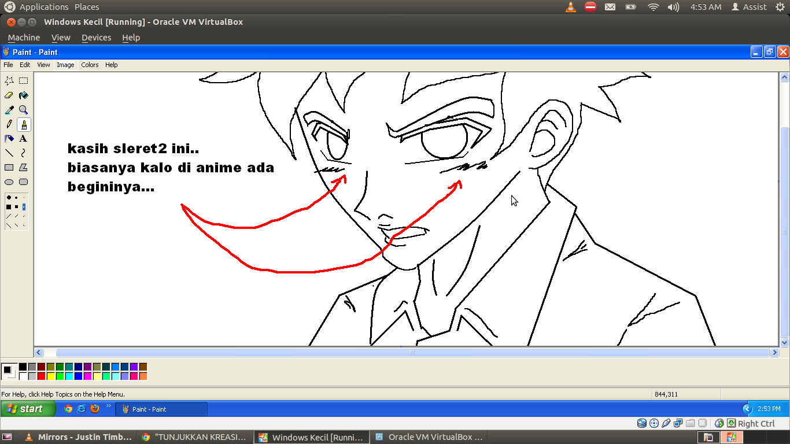Select the Brush tool
The image size is (790, 444).
click(x=24, y=124)
